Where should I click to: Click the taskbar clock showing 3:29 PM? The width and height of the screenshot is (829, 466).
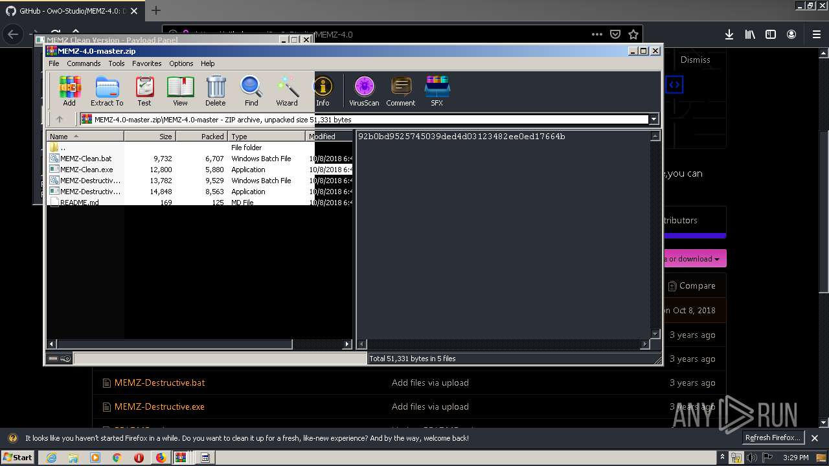(x=795, y=458)
